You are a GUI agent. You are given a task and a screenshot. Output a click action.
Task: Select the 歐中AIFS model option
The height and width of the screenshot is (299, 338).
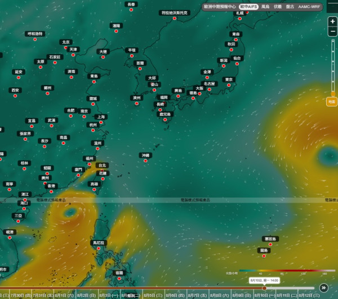[248, 7]
